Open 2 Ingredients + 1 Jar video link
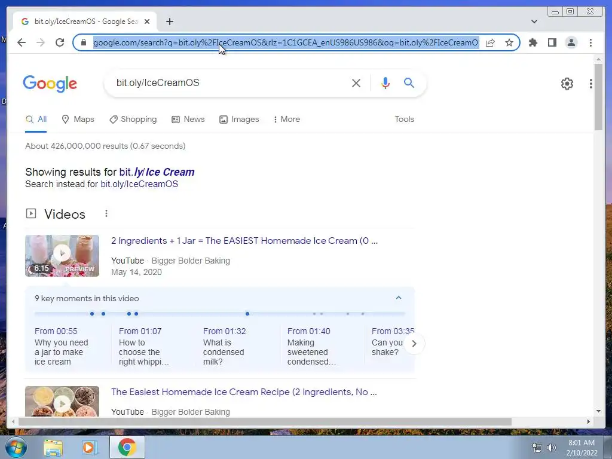The width and height of the screenshot is (612, 459). click(244, 241)
